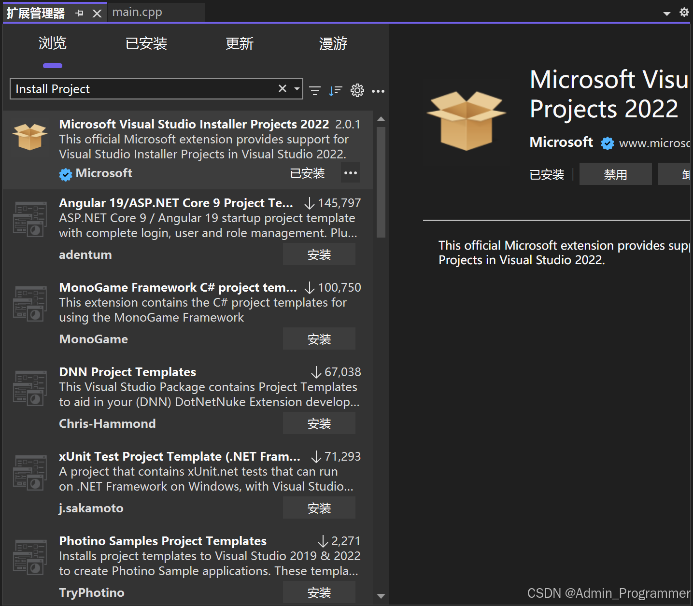The height and width of the screenshot is (606, 693).
Task: Select MonoGame Framework C# project templates
Action: coord(187,315)
